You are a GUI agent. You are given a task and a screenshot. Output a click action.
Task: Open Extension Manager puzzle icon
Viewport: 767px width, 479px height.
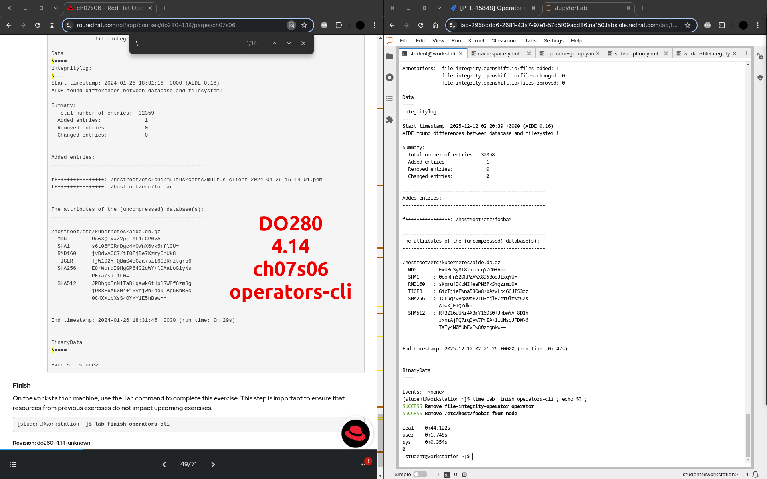(x=390, y=120)
